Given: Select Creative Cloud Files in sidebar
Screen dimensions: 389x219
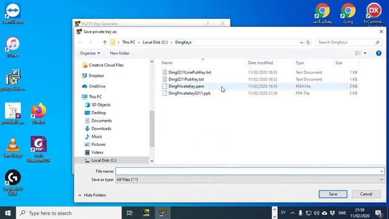Looking at the screenshot, I should 106,65.
